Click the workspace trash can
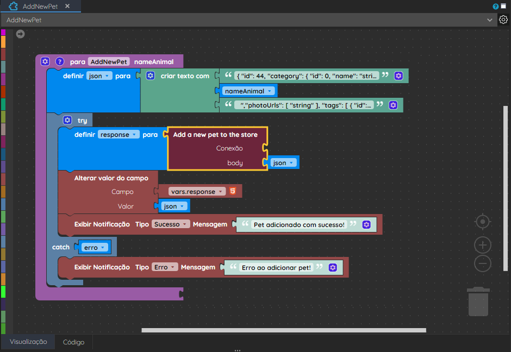The image size is (511, 352). [x=478, y=301]
